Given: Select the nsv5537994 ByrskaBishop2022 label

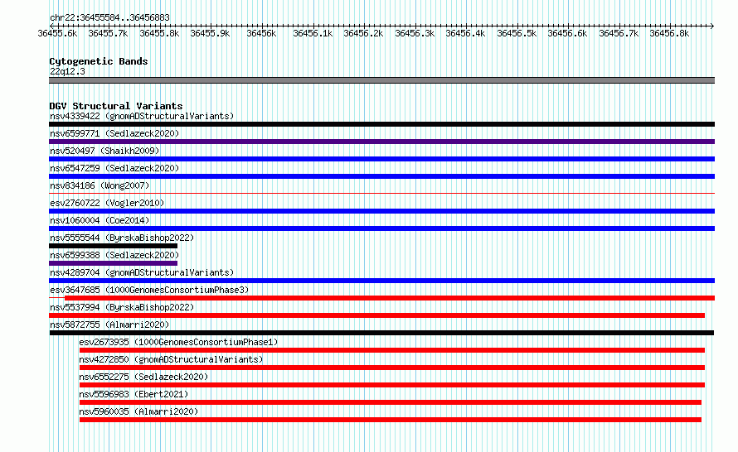Looking at the screenshot, I should pos(122,307).
